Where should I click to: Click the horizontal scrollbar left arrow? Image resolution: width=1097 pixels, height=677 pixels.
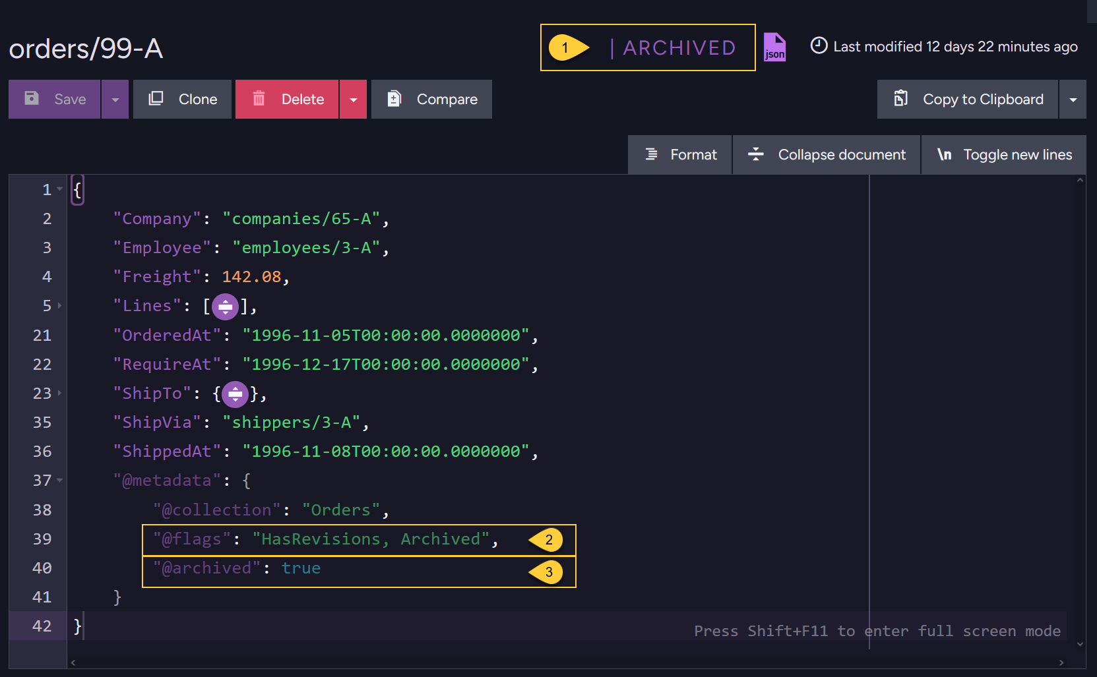73,662
